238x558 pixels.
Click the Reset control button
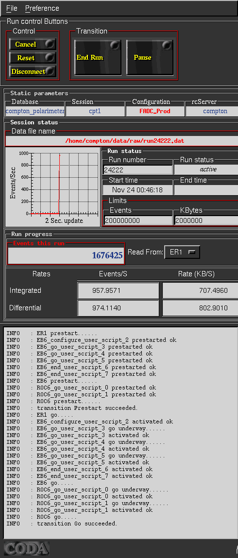coord(33,57)
